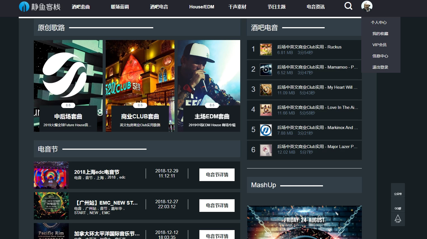Open details for 广州站 EMC_NEW START festival

click(217, 205)
